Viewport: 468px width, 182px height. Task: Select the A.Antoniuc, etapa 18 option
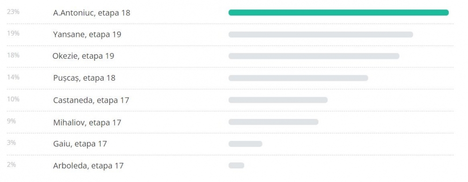92,13
